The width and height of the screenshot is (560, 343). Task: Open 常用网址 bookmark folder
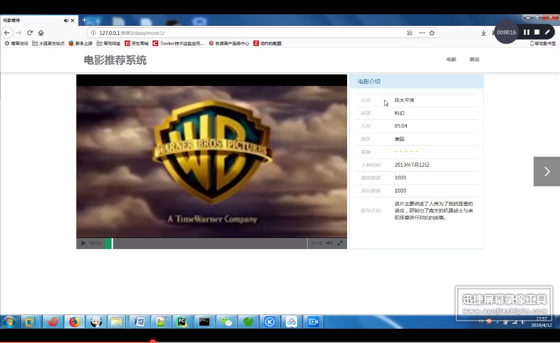click(x=109, y=43)
